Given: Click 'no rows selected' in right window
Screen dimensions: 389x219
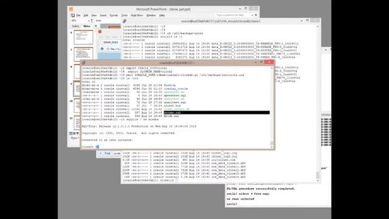Looking at the screenshot, I should coord(240,199).
